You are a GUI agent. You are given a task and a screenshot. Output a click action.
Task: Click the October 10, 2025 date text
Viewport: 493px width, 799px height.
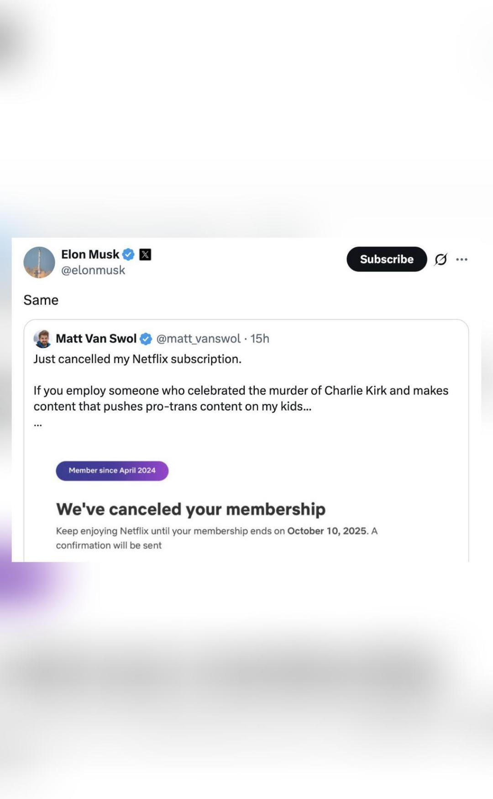point(327,531)
